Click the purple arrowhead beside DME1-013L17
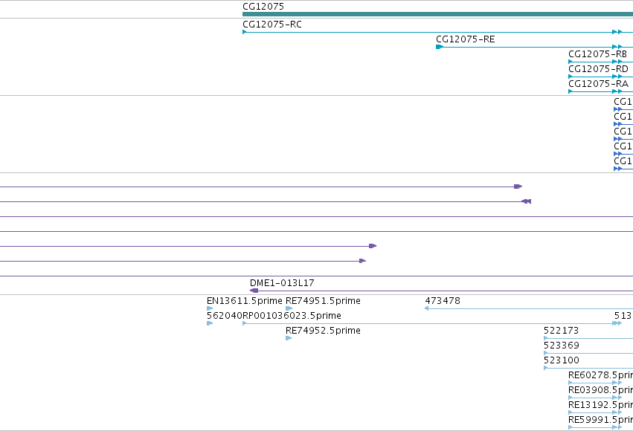 pos(254,291)
